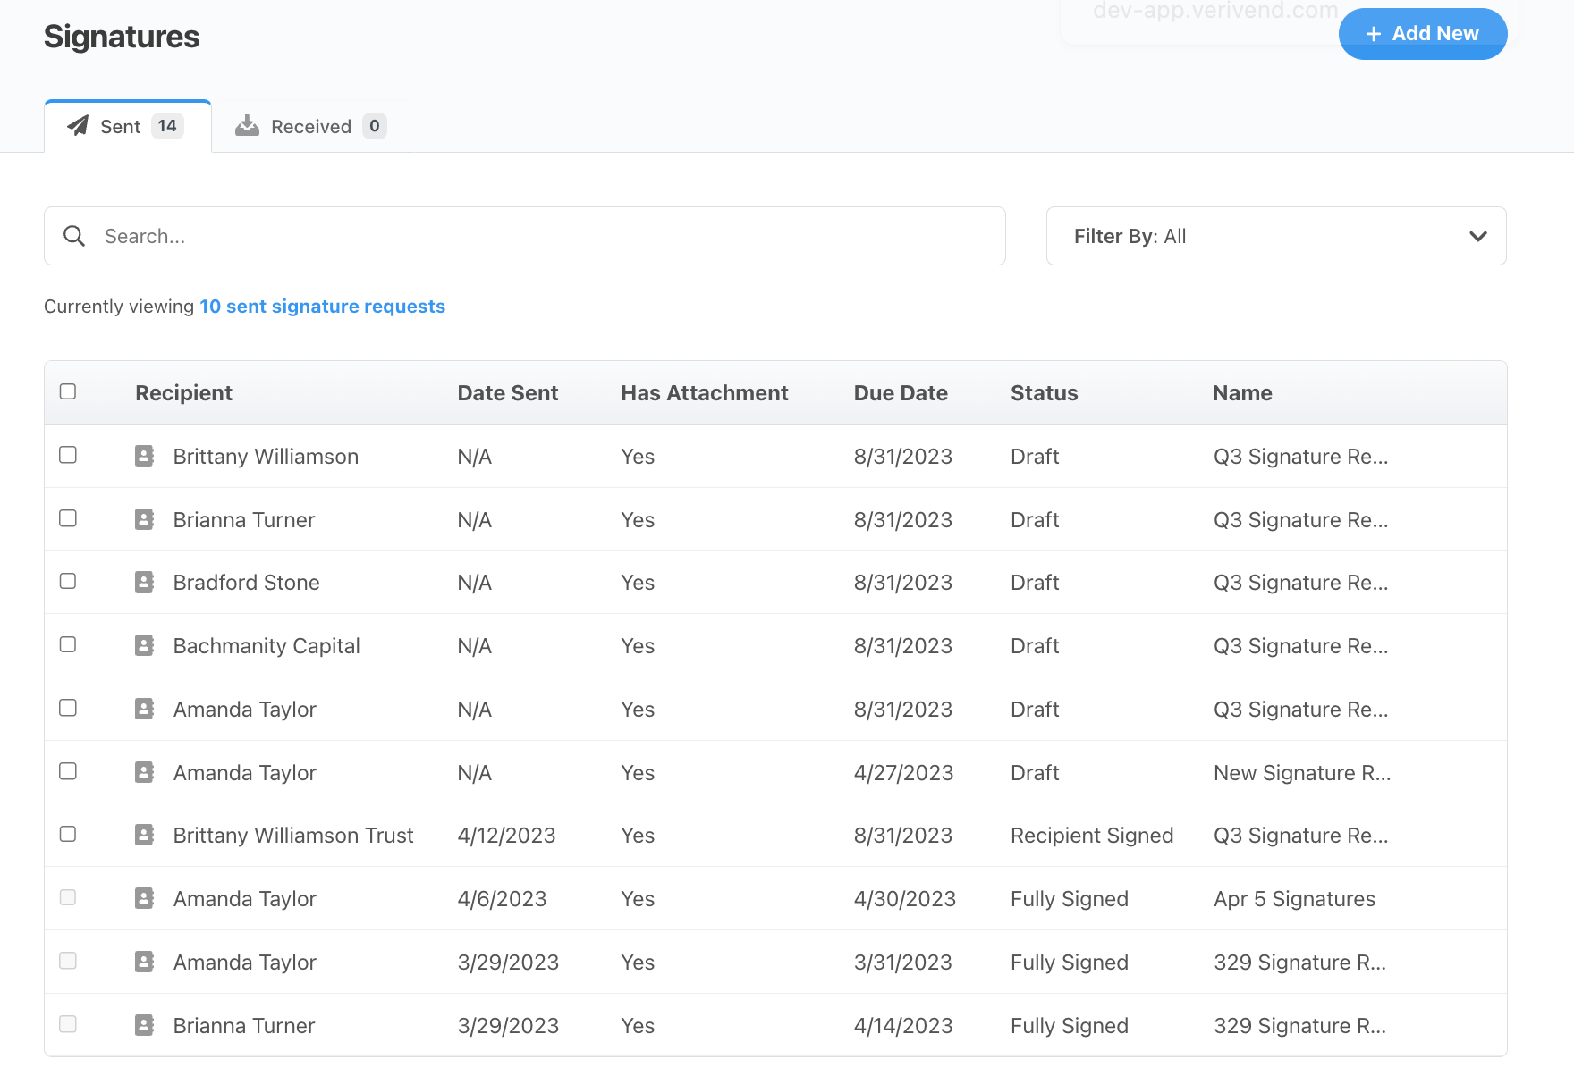The width and height of the screenshot is (1574, 1076).
Task: Select the checkbox on the Bachmanity Capital row
Action: click(68, 644)
